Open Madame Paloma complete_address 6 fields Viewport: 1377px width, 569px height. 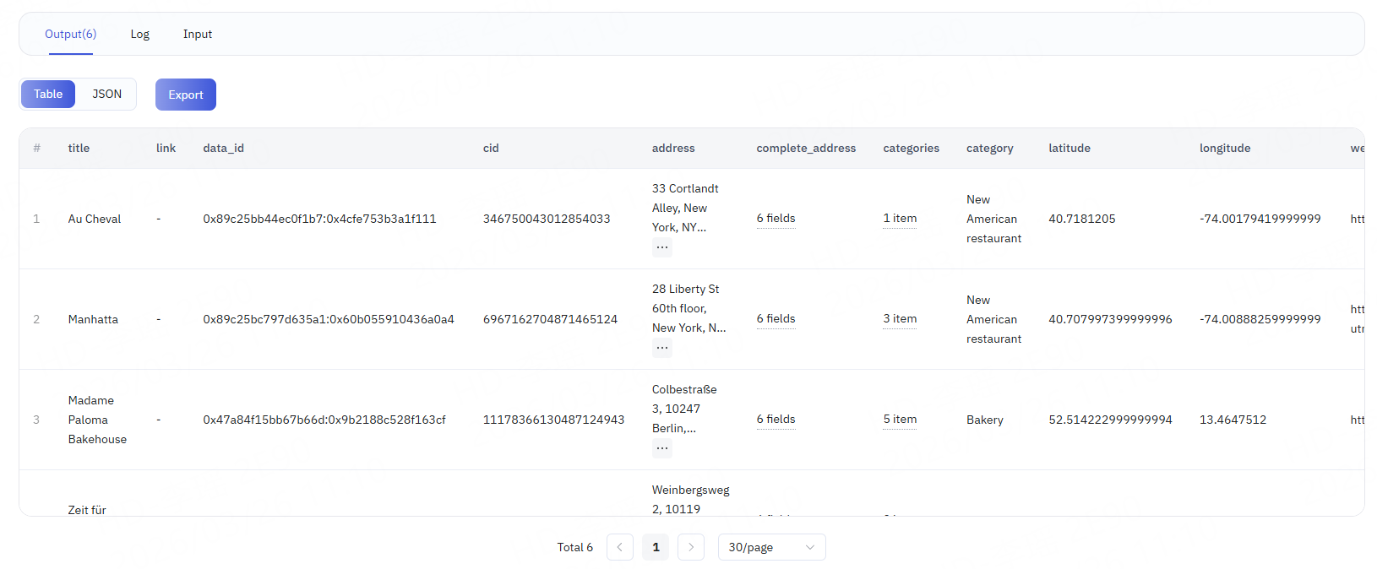tap(776, 420)
